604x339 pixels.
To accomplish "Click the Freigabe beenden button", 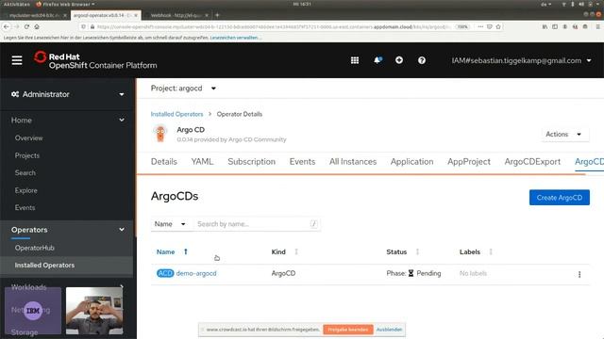I will (x=348, y=330).
